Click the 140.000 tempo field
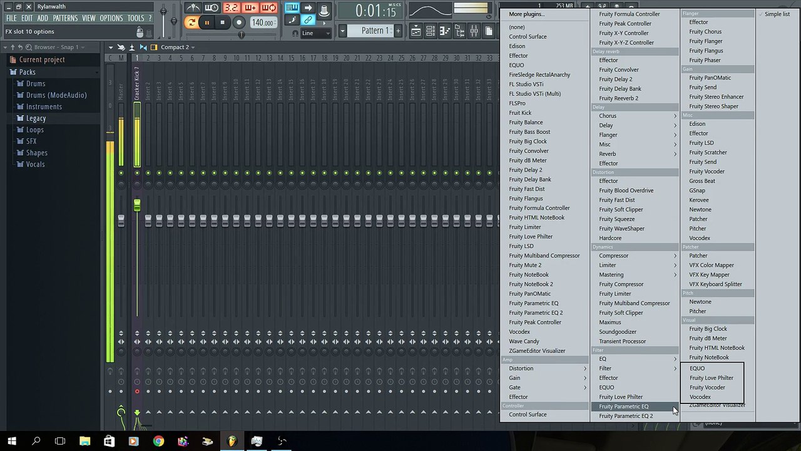Viewport: 801px width, 451px height. (262, 23)
